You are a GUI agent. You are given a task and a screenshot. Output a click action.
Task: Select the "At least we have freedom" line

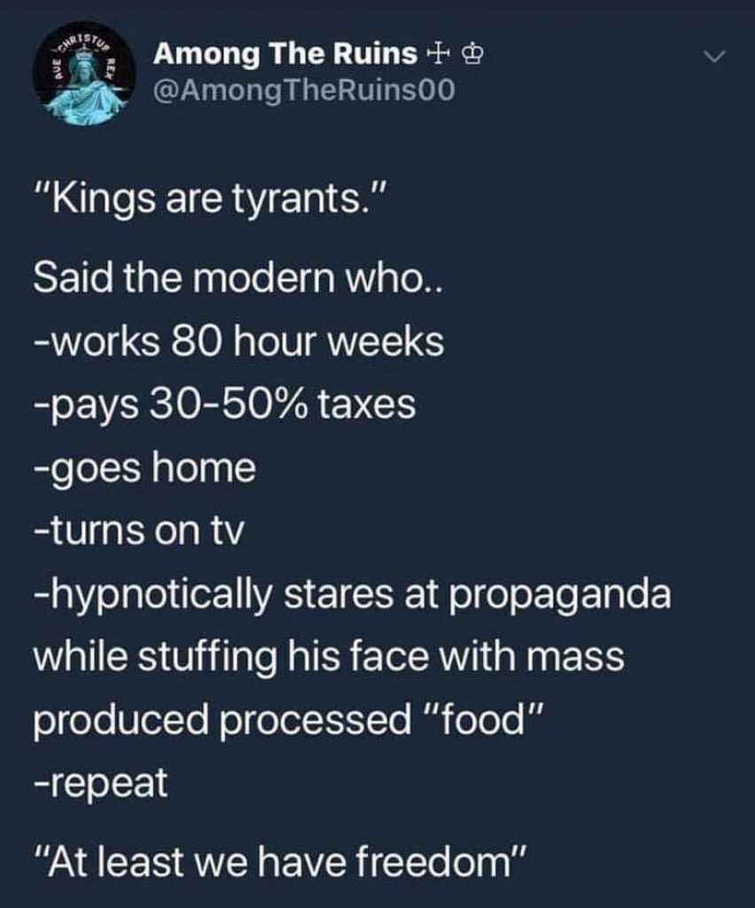point(281,860)
